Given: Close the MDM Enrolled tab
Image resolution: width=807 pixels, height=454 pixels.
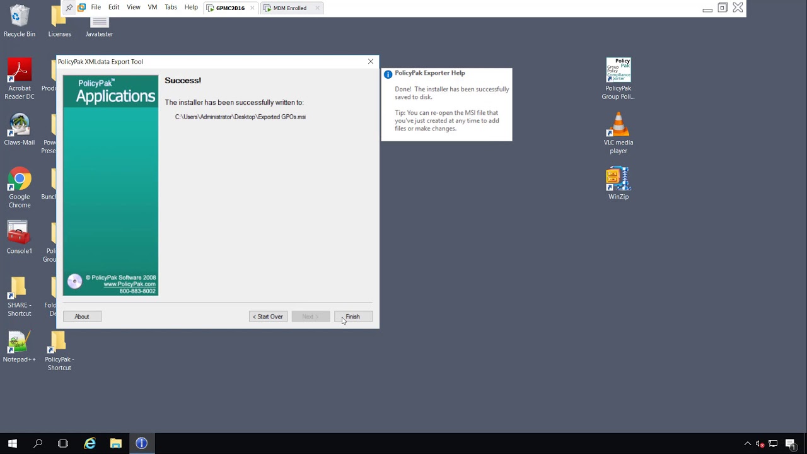Looking at the screenshot, I should tap(317, 8).
